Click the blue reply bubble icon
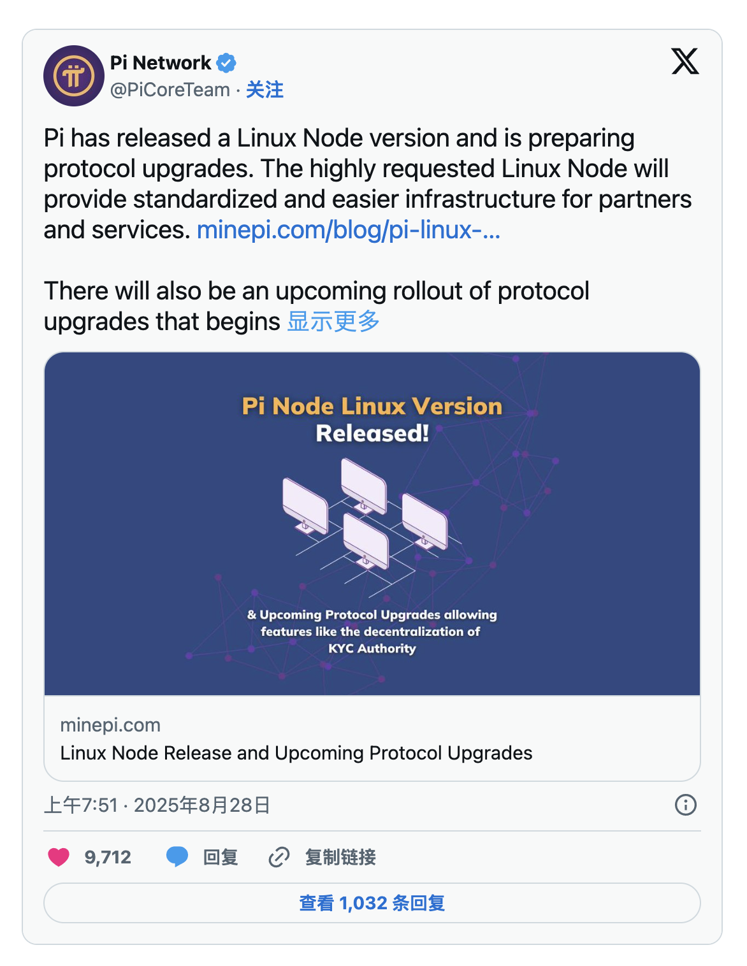747x966 pixels. pos(177,857)
